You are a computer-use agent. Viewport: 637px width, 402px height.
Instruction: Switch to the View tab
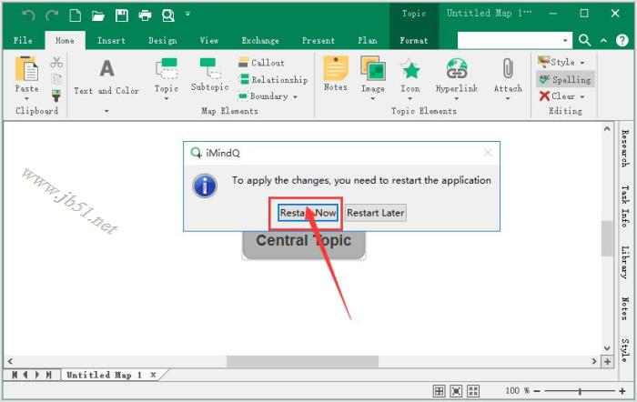point(208,40)
